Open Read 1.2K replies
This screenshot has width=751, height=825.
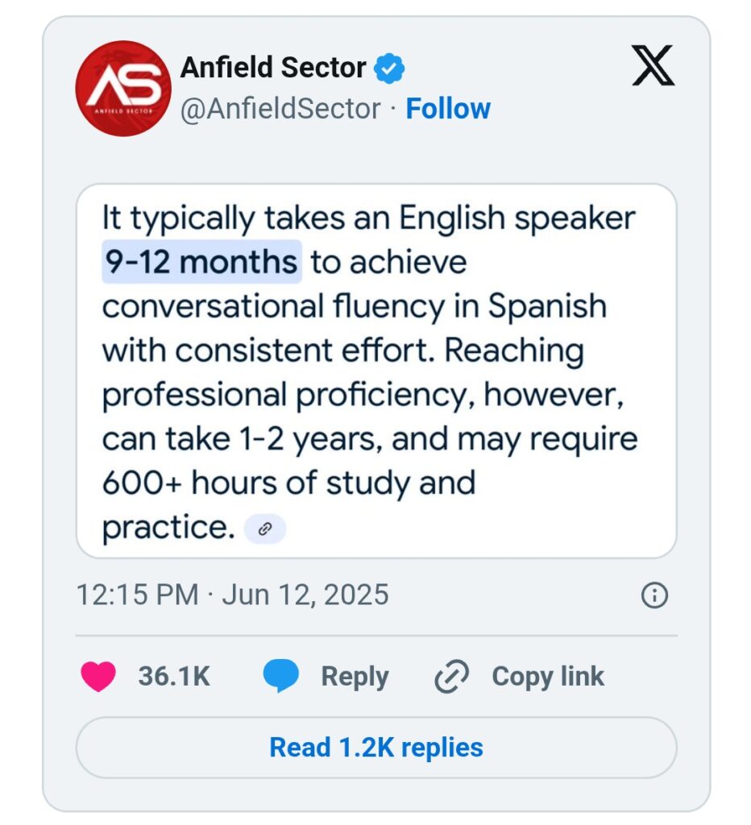coord(375,747)
